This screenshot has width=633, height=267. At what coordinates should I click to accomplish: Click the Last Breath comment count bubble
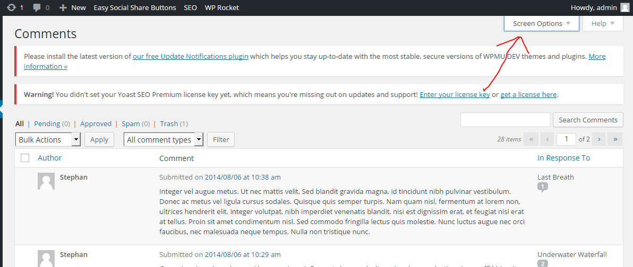tap(542, 186)
